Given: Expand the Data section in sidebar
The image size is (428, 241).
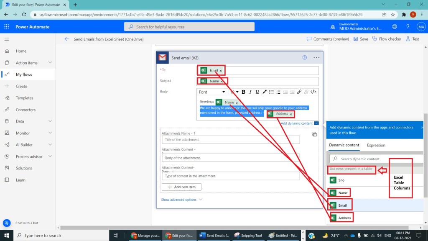Looking at the screenshot, I should [x=50, y=121].
